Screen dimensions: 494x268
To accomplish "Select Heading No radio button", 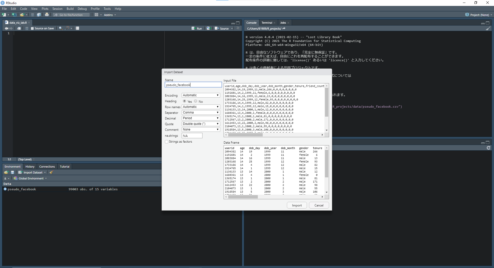I will 196,101.
